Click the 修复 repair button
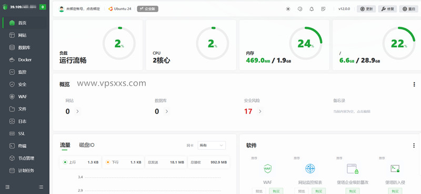Image resolution: width=421 pixels, height=194 pixels. 387,9
